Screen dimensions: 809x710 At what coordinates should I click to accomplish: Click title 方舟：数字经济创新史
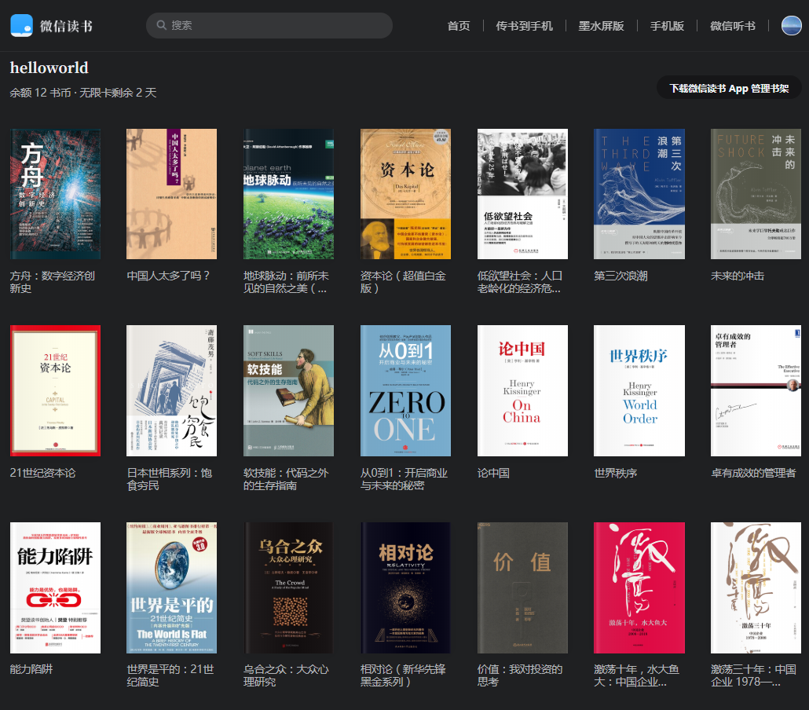52,282
